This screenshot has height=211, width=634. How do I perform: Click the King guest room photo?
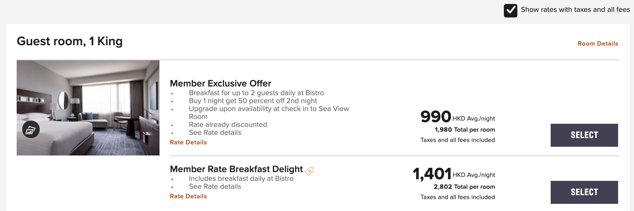click(x=88, y=108)
